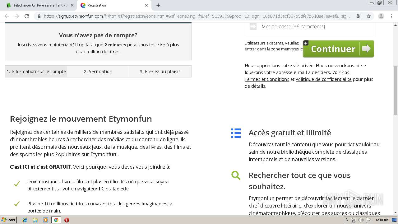
Task: Click the green Continuer button
Action: tap(338, 49)
